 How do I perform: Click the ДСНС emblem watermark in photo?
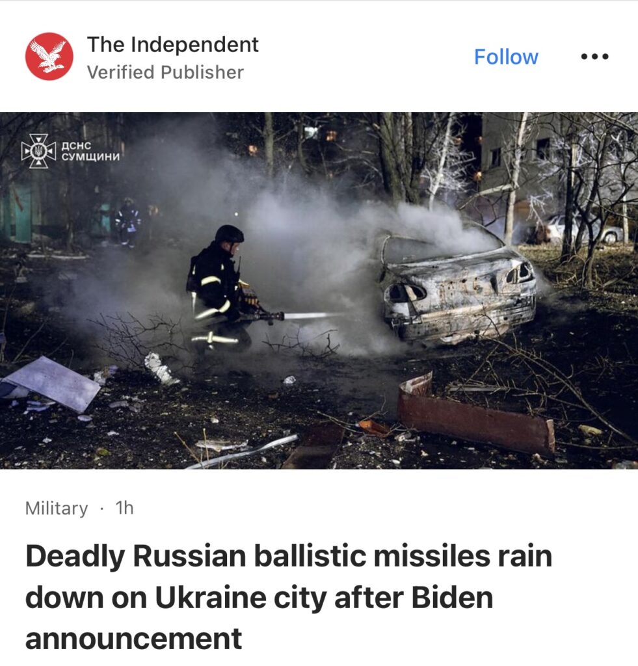(38, 151)
